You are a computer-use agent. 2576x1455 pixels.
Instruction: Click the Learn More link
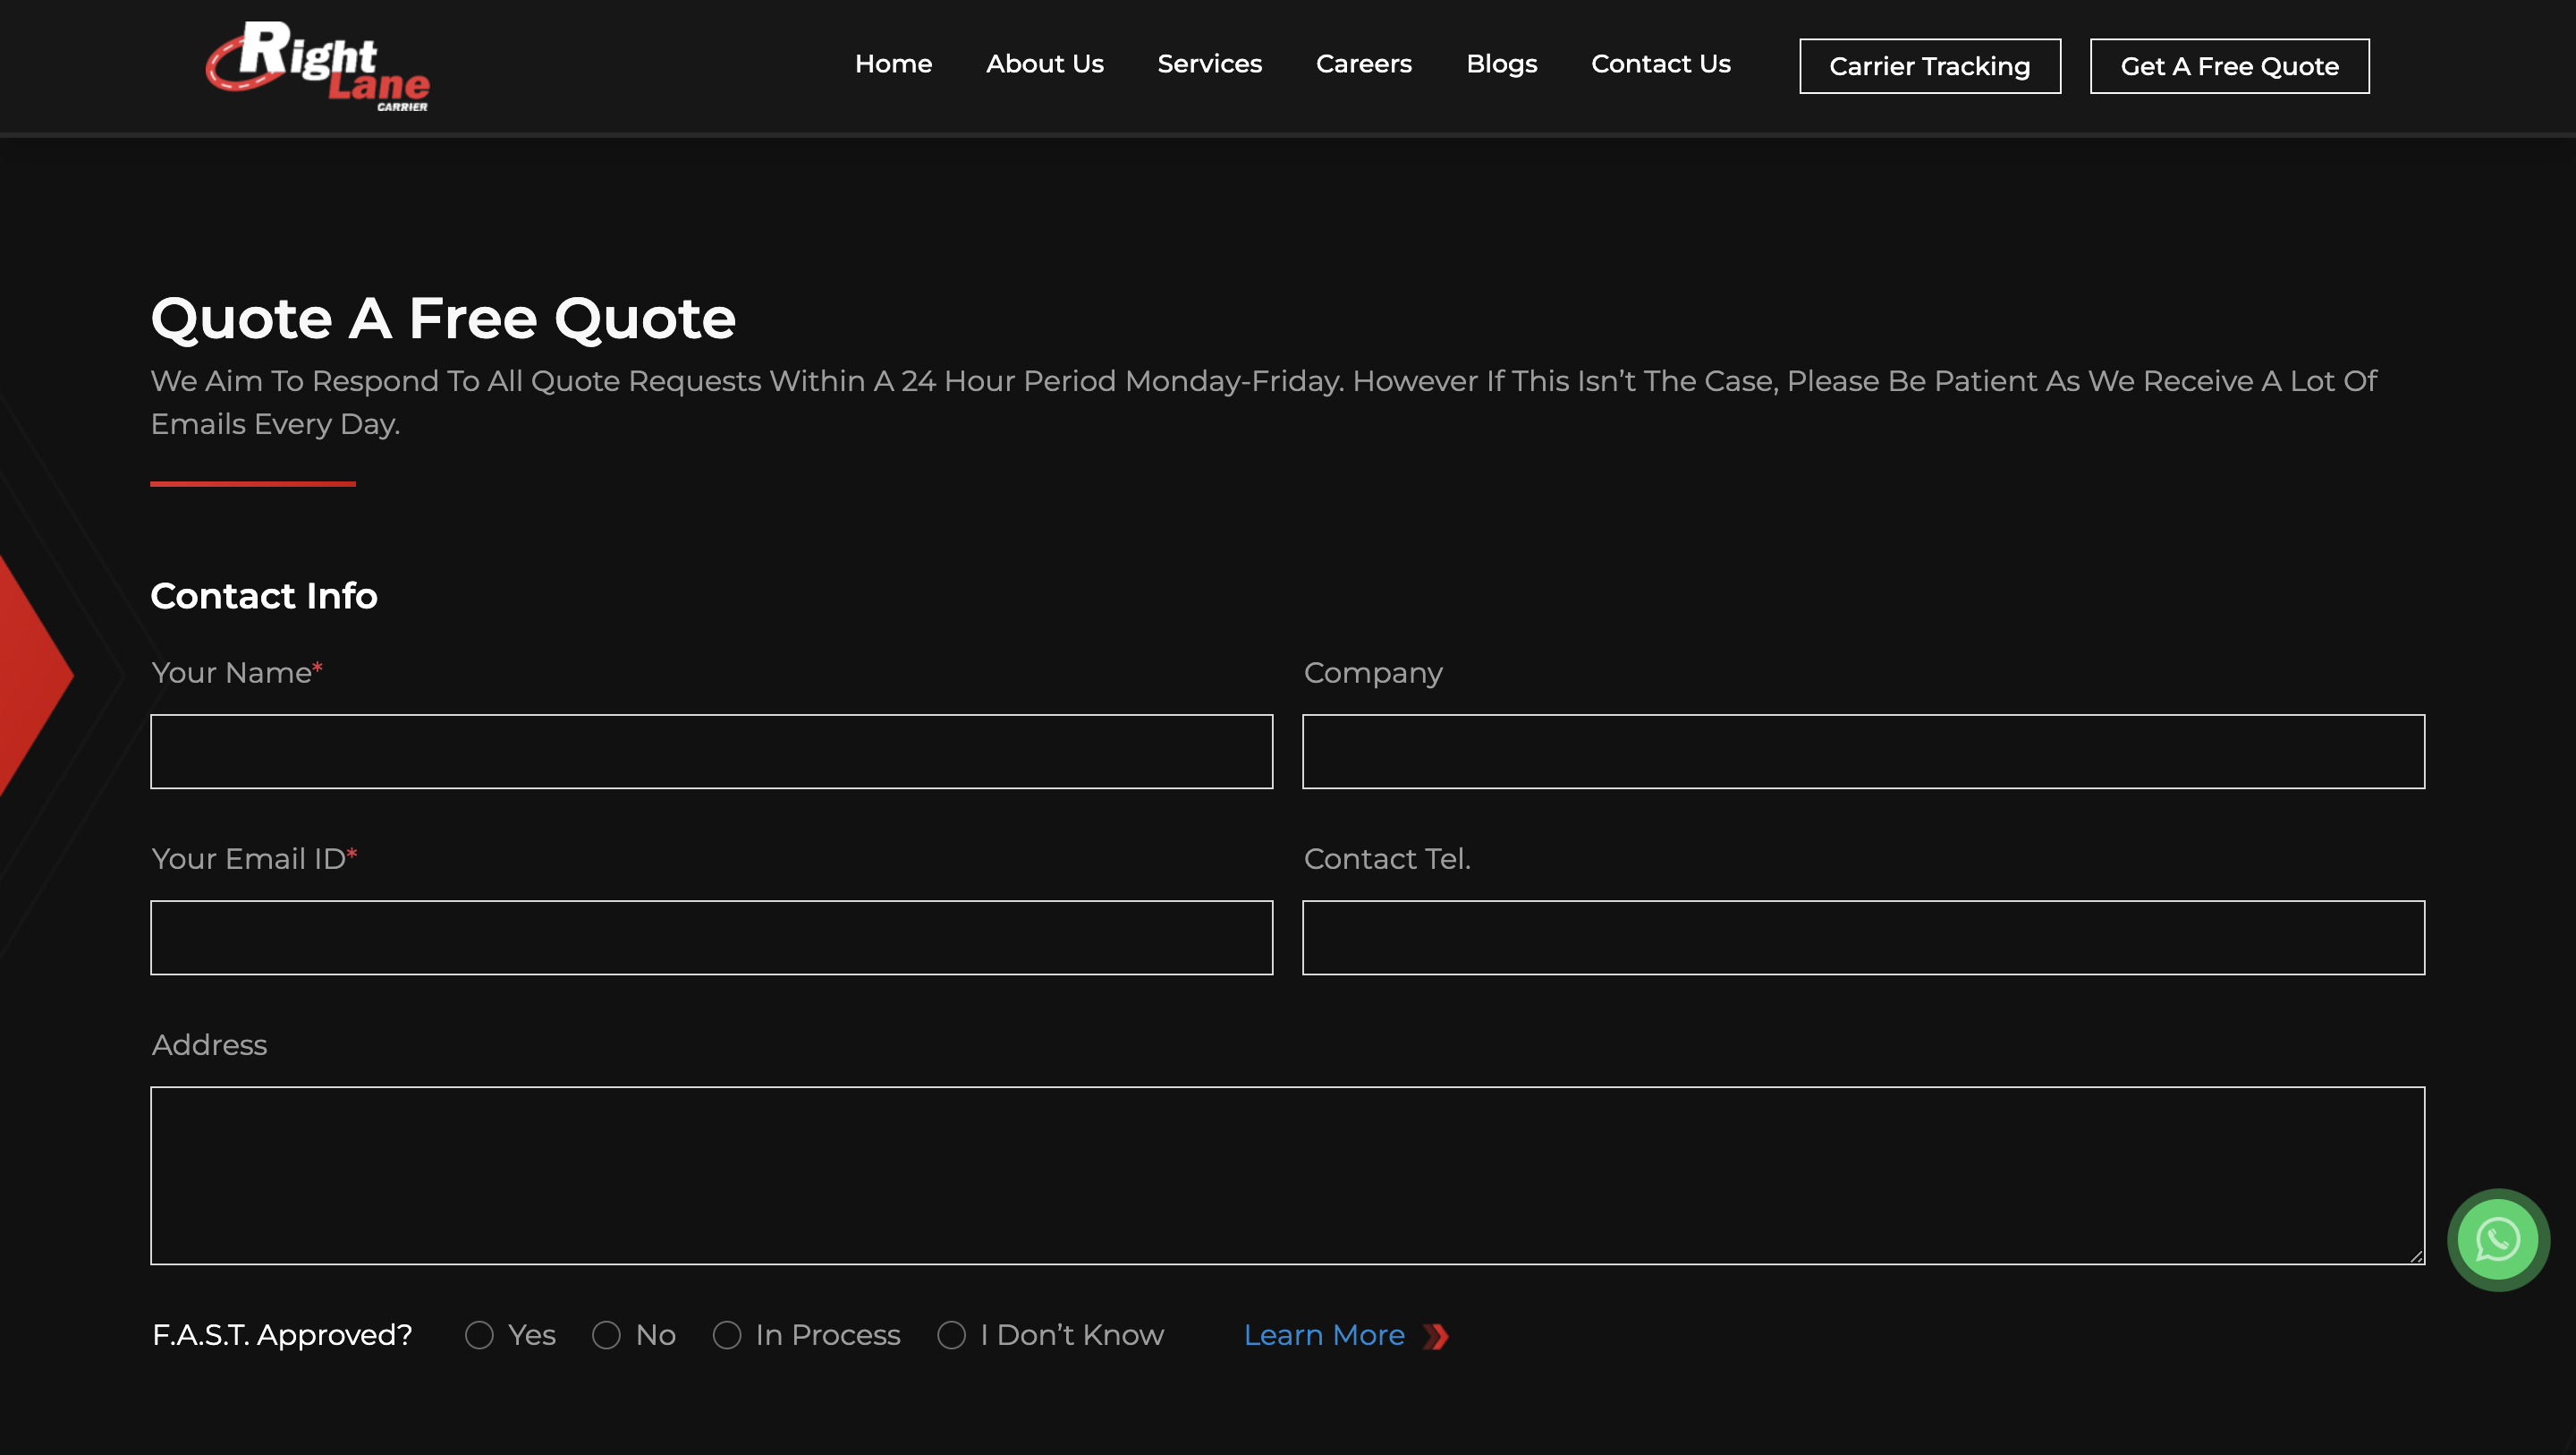click(x=1344, y=1334)
